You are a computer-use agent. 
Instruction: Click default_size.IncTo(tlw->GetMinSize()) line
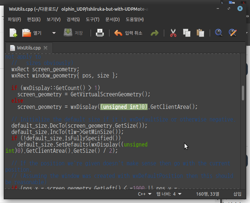pos(67,132)
